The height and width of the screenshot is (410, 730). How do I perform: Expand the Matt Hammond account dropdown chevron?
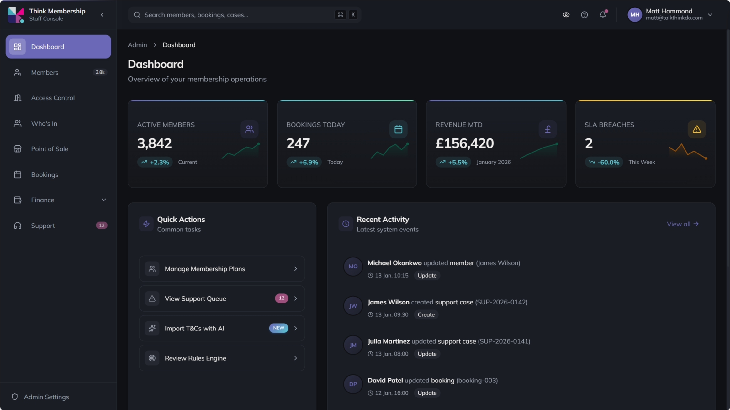(710, 15)
